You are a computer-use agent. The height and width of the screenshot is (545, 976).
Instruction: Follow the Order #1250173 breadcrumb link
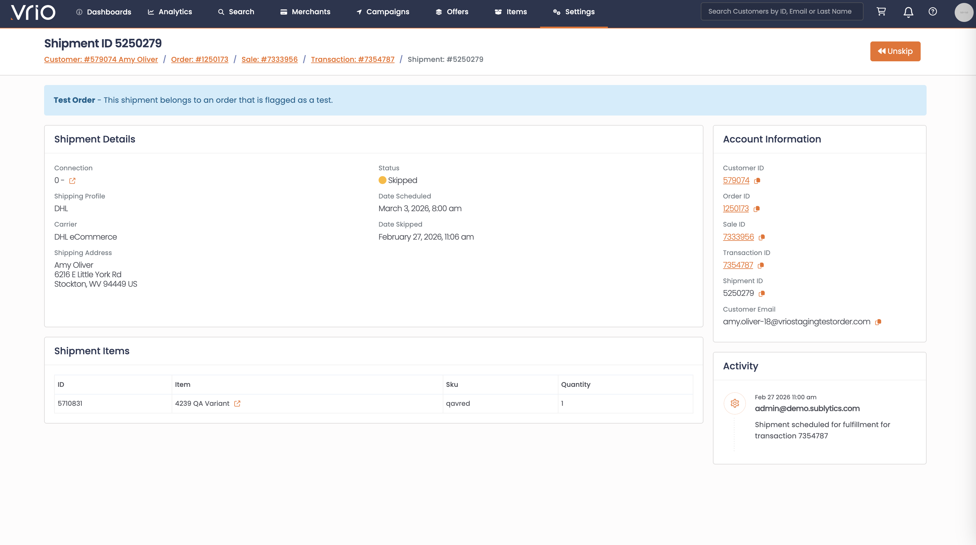(x=199, y=59)
